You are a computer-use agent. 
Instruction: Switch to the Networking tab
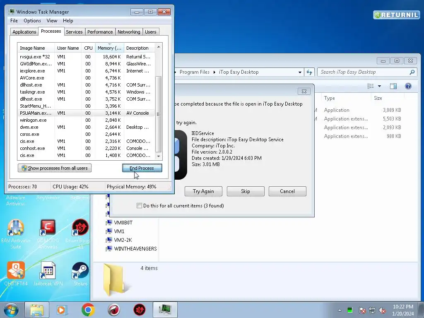pos(129,32)
